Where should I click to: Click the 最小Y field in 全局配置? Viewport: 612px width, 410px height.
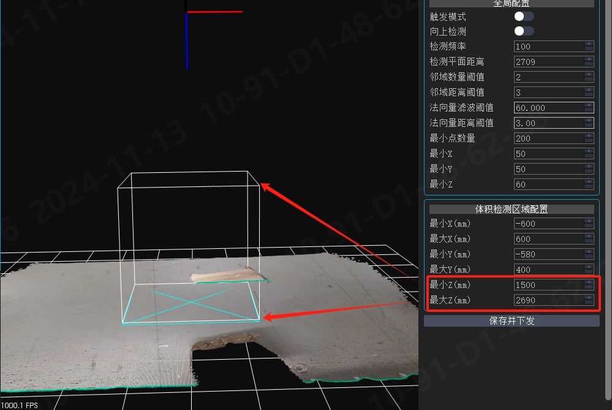pos(553,169)
